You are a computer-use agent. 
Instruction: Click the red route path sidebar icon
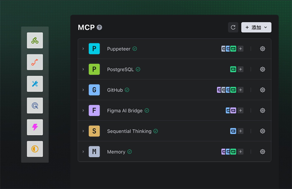point(35,62)
